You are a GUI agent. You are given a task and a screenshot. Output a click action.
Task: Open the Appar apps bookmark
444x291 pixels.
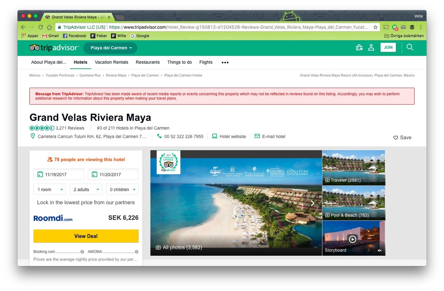30,36
